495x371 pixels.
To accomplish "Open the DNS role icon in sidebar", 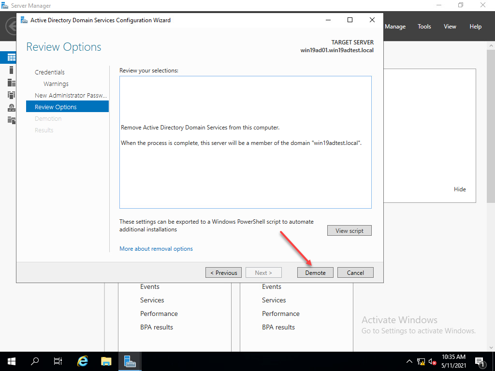I will click(x=11, y=107).
